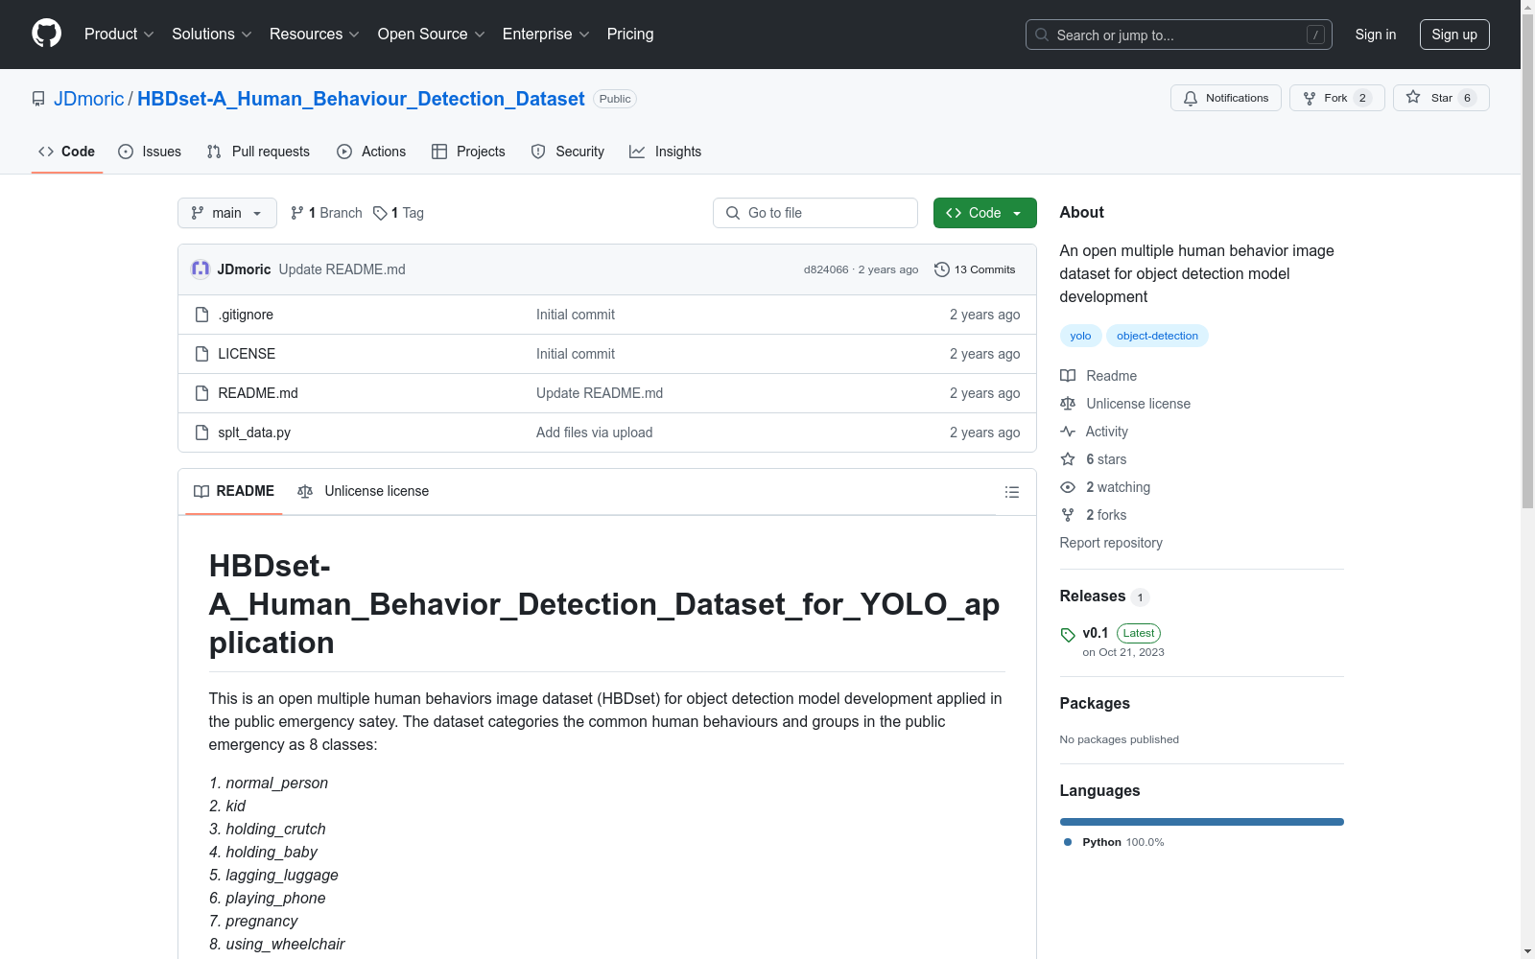1535x959 pixels.
Task: Open the README outline list icon
Action: 1011,492
